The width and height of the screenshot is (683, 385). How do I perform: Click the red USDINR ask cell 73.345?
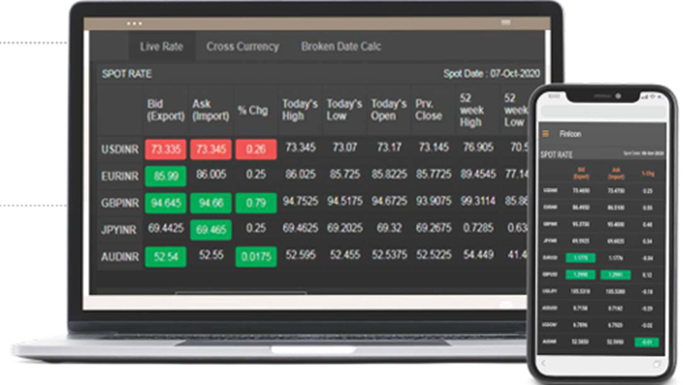pos(211,150)
